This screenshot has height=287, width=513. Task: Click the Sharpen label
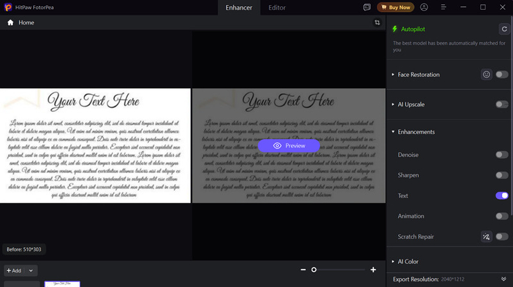click(x=408, y=175)
